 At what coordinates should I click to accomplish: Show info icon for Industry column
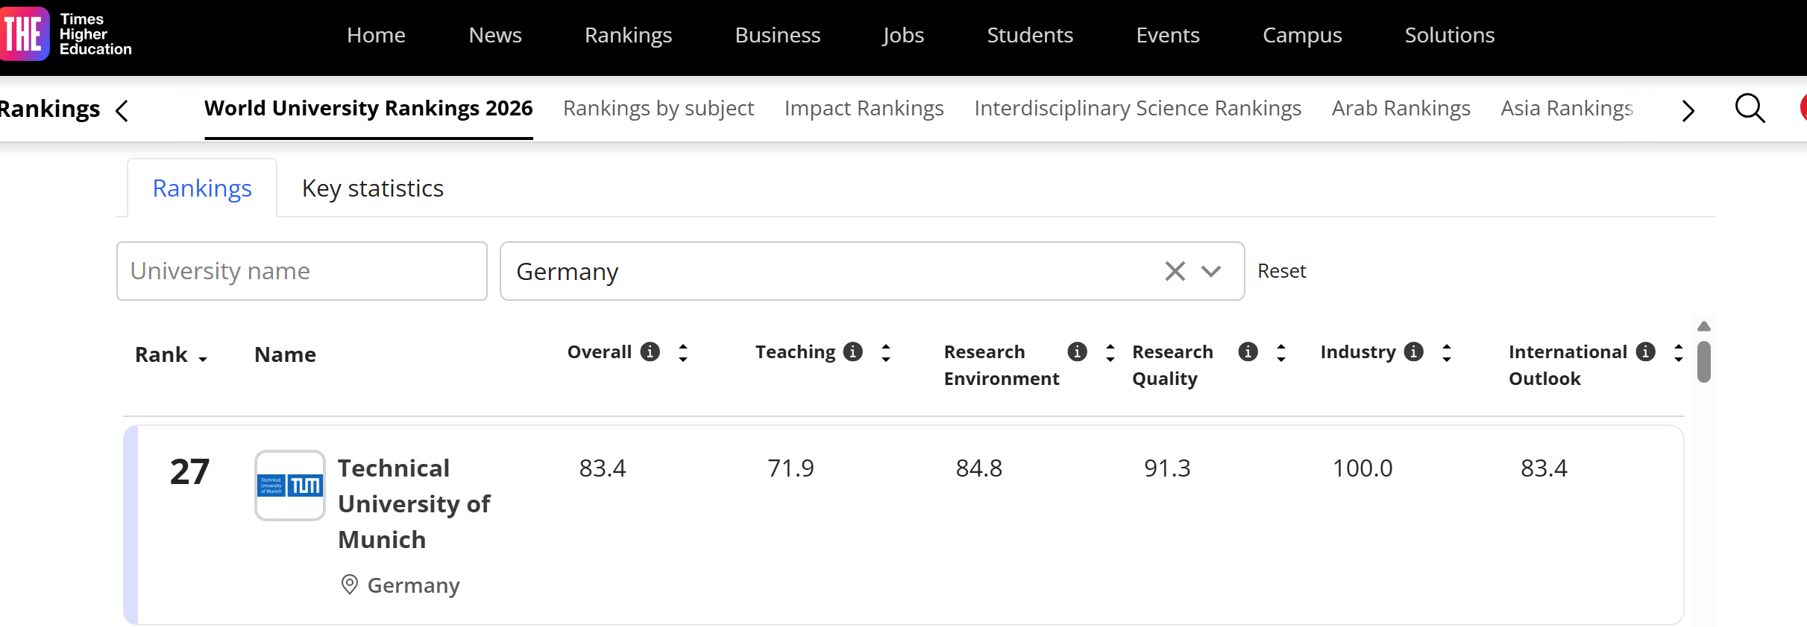click(x=1413, y=351)
